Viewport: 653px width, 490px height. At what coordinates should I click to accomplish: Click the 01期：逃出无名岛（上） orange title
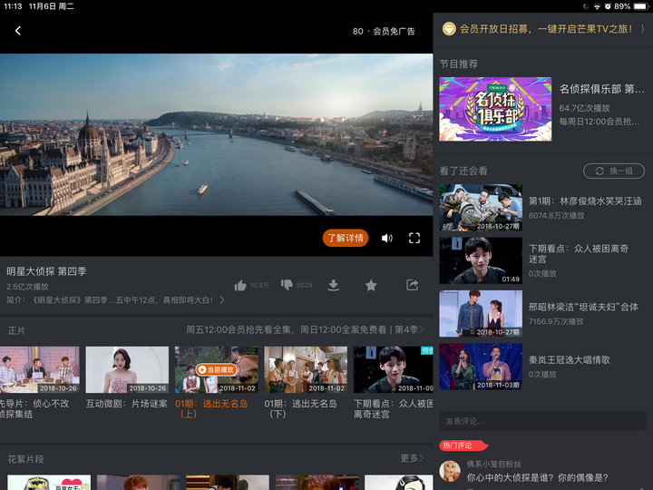tap(211, 408)
